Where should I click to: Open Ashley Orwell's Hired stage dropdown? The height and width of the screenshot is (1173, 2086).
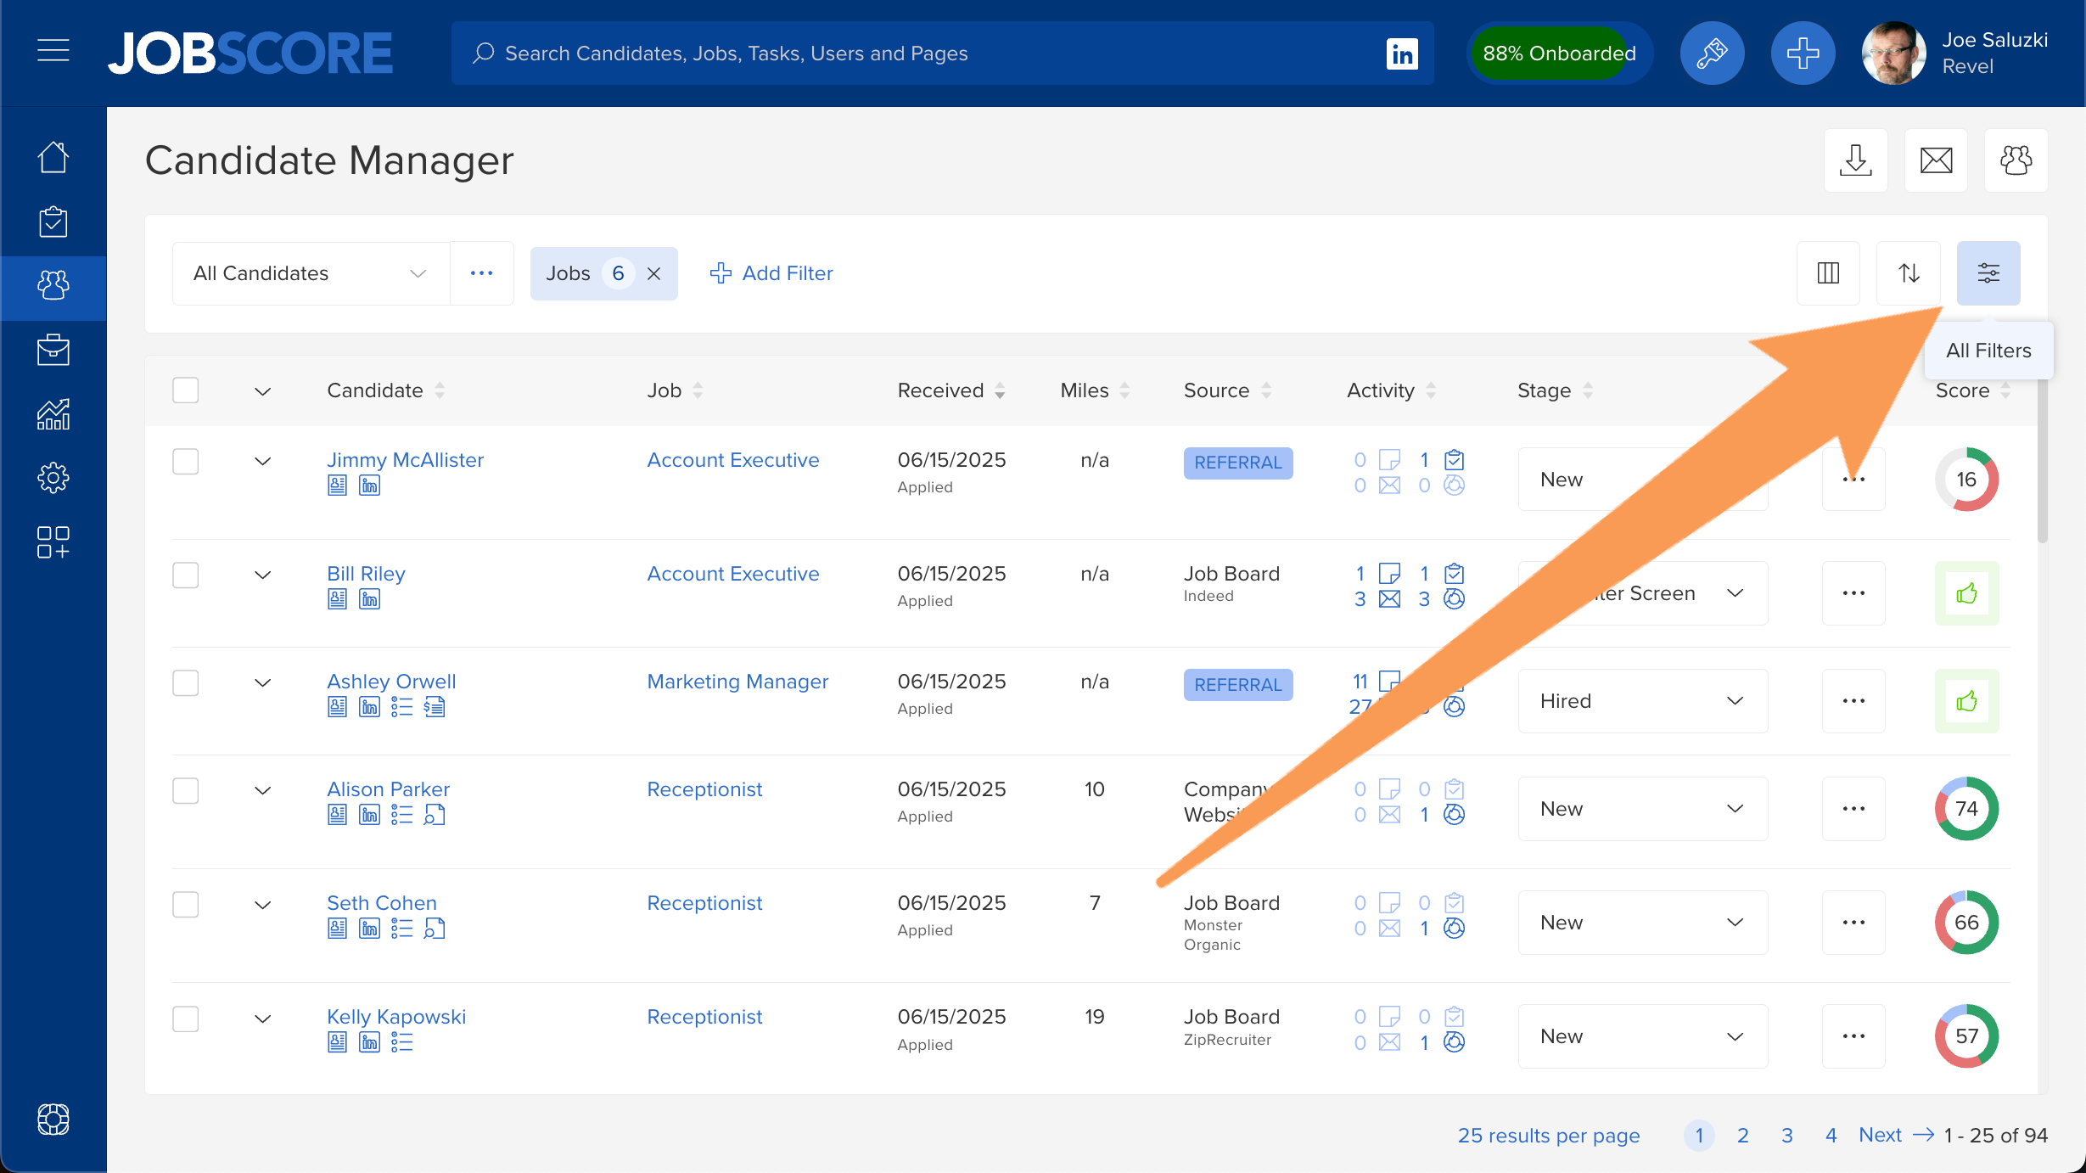(1642, 701)
